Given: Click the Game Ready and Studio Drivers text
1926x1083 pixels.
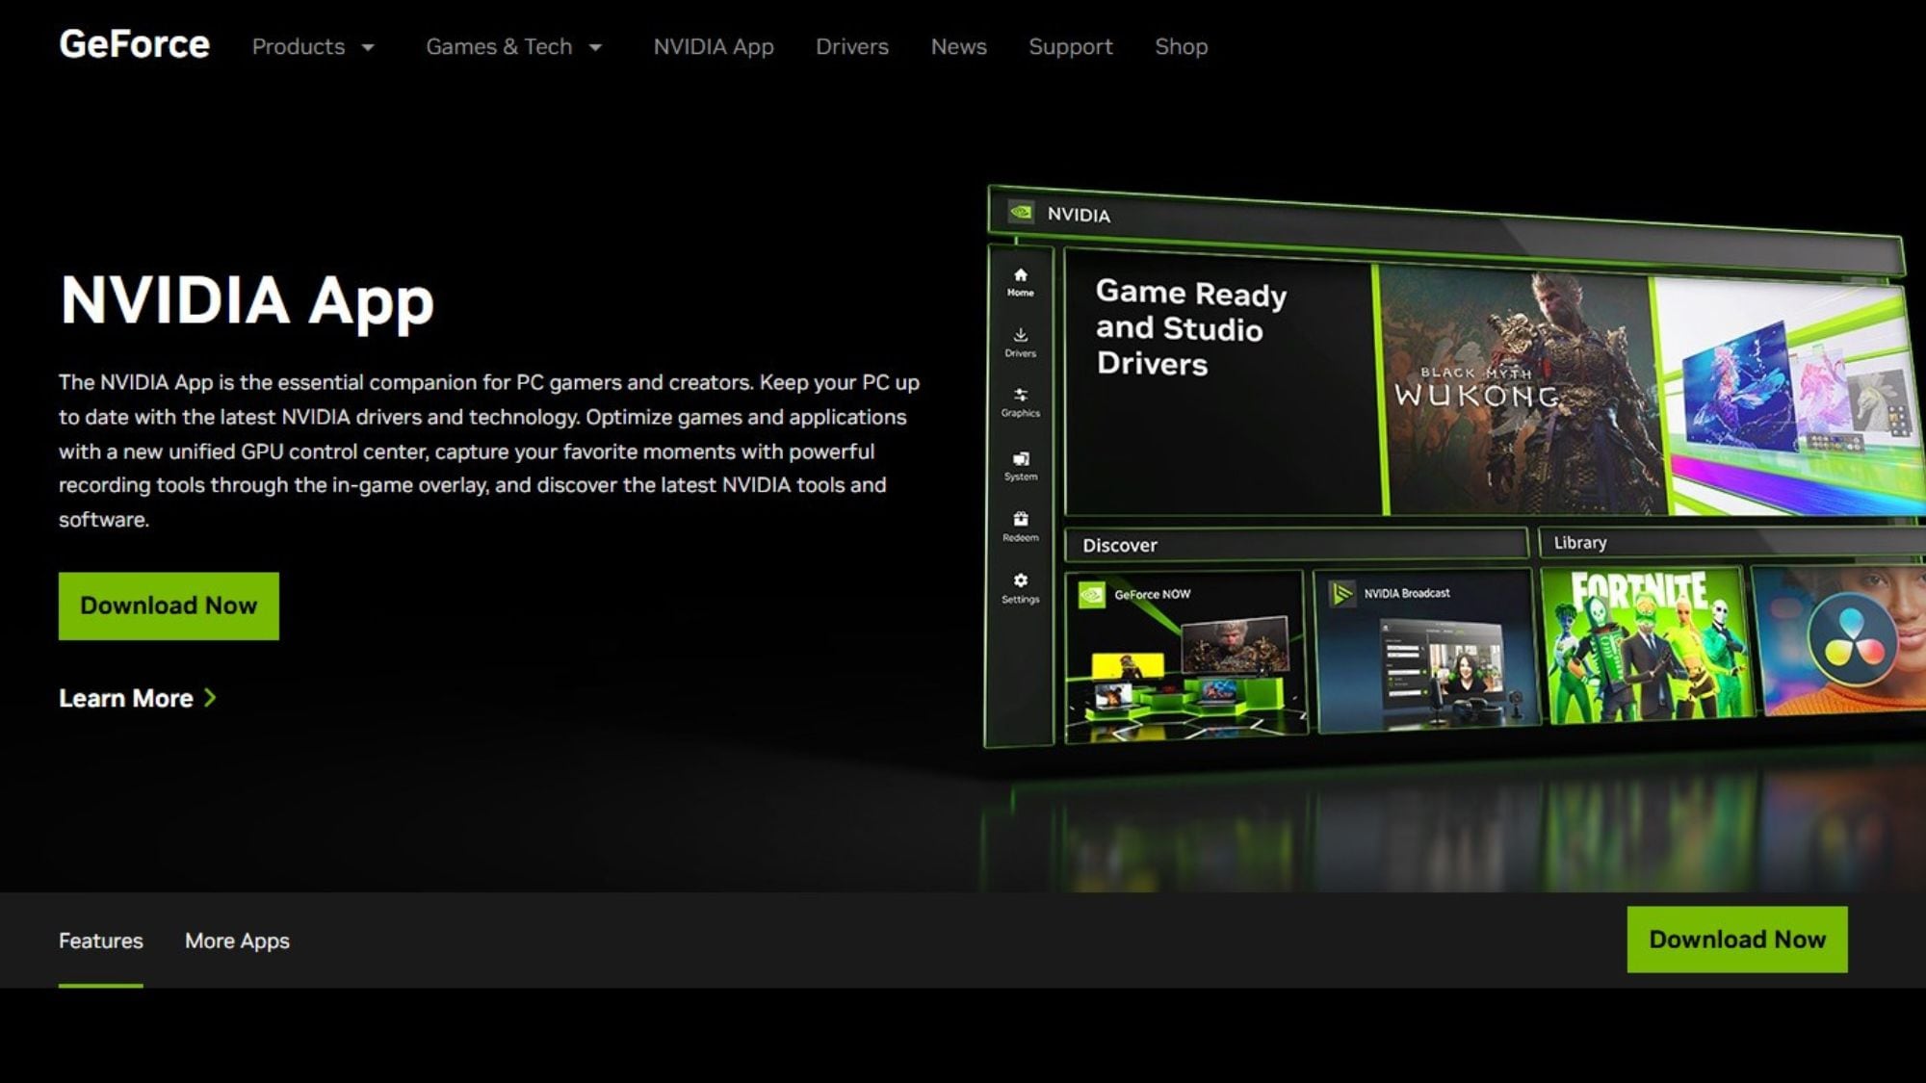Looking at the screenshot, I should pos(1191,327).
